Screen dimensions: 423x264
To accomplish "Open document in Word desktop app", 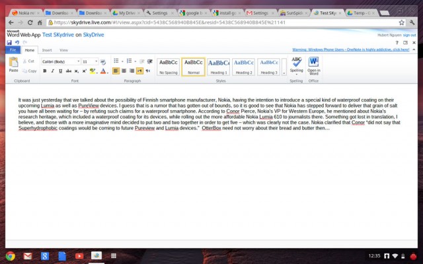I will 313,64.
